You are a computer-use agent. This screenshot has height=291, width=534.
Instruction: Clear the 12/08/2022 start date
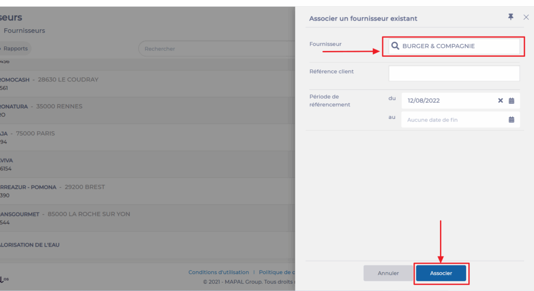tap(500, 101)
